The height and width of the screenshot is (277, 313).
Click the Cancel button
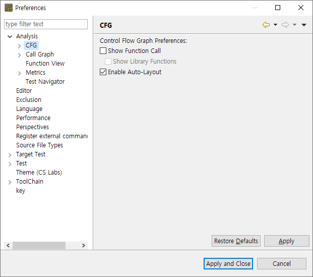(281, 263)
